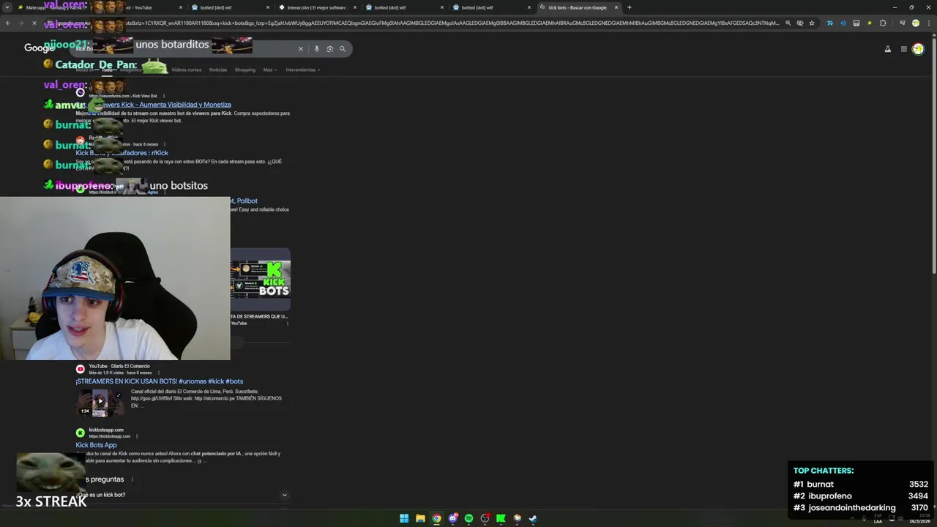Open the Windows Start menu
This screenshot has height=527, width=937.
[404, 518]
